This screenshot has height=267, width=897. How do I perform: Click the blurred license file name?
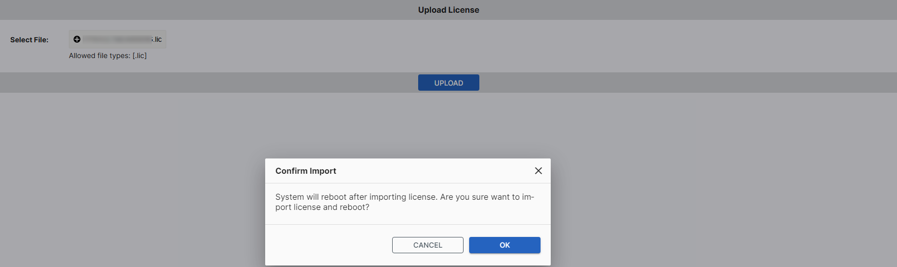[x=117, y=39]
